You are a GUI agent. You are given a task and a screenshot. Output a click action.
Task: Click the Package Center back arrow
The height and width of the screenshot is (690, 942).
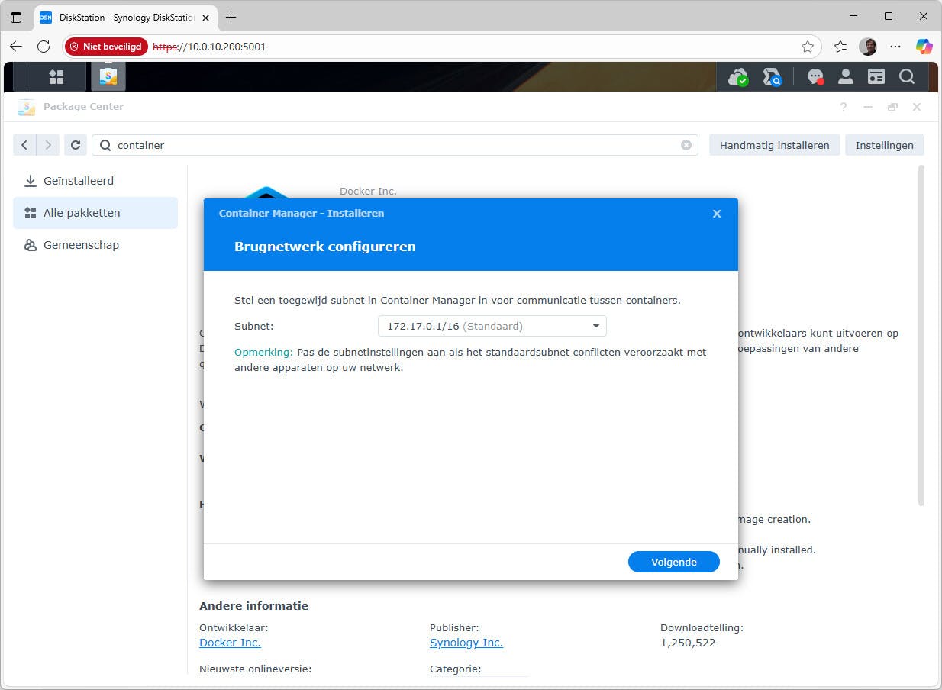[24, 145]
